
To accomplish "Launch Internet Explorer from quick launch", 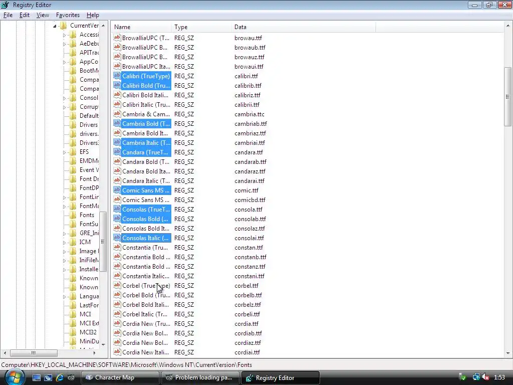I will tap(60, 378).
